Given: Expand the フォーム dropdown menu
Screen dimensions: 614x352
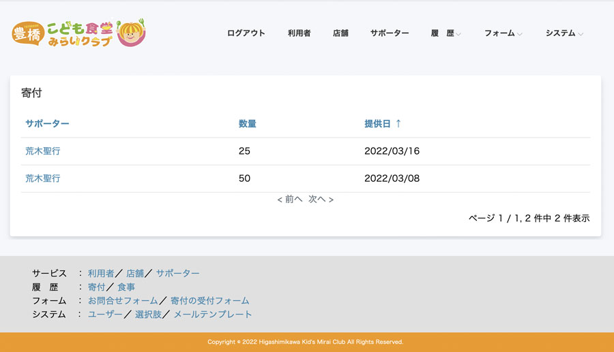Looking at the screenshot, I should 503,33.
